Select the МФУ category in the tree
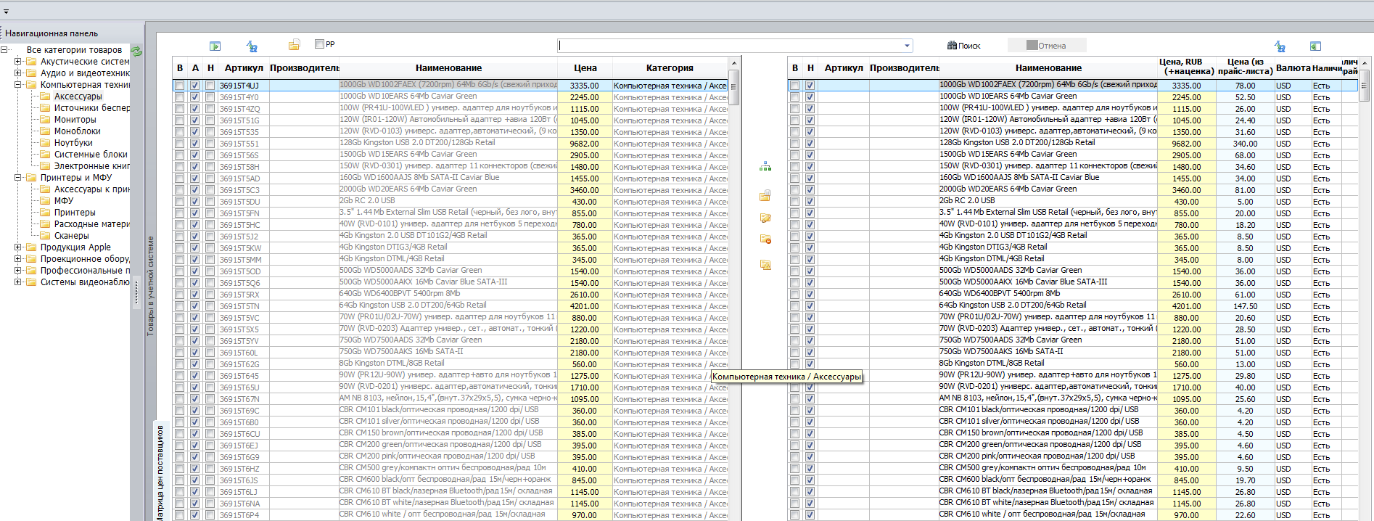The image size is (1374, 521). tap(64, 201)
